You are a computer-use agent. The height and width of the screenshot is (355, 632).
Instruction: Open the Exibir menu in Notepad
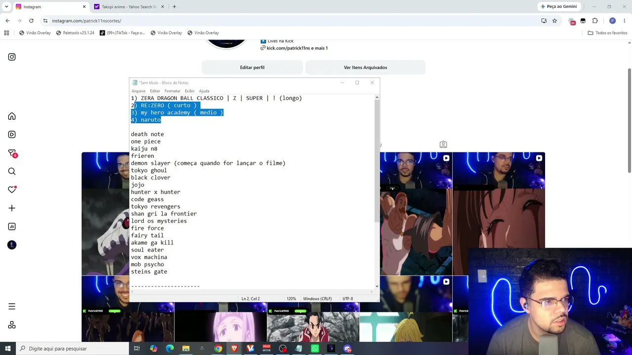(190, 91)
